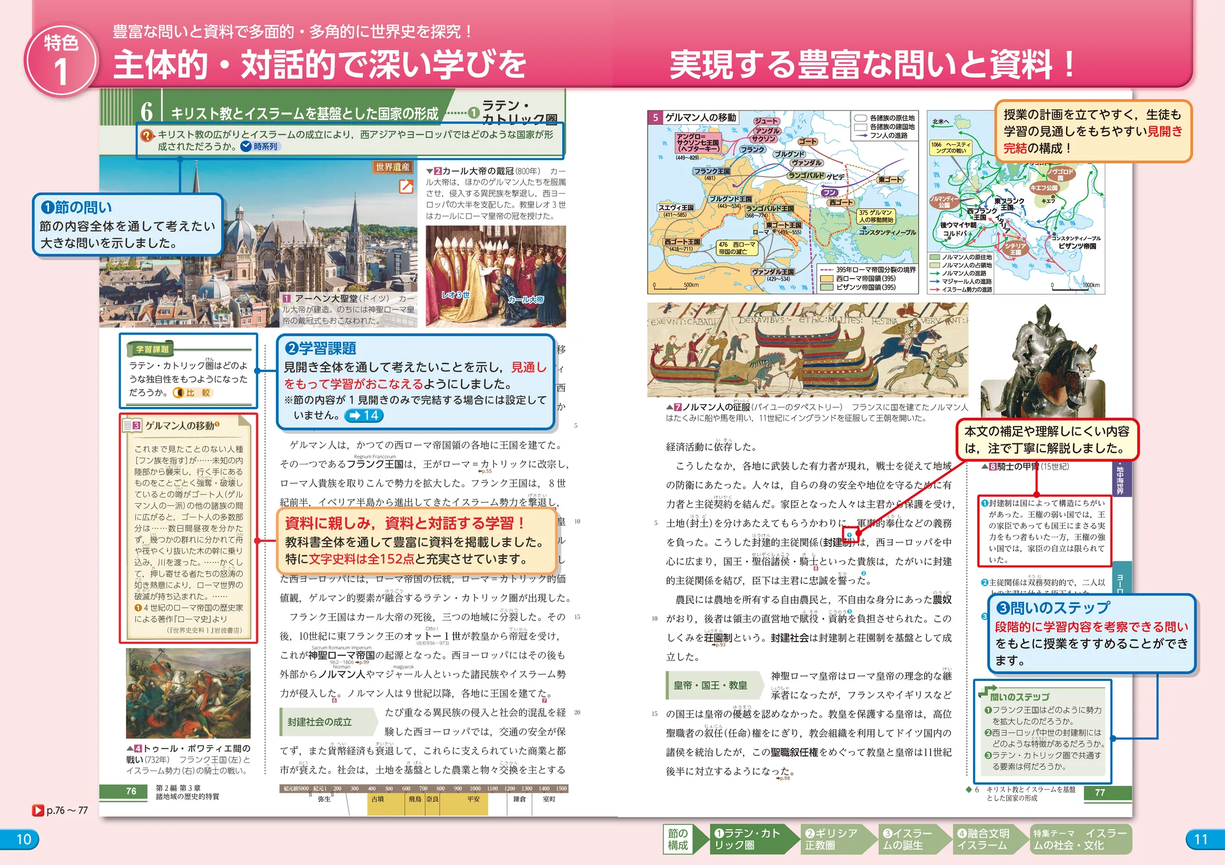Screen dimensions: 1225x865
Task: Click the 第2編 第3章 footer text
Action: [x=187, y=792]
